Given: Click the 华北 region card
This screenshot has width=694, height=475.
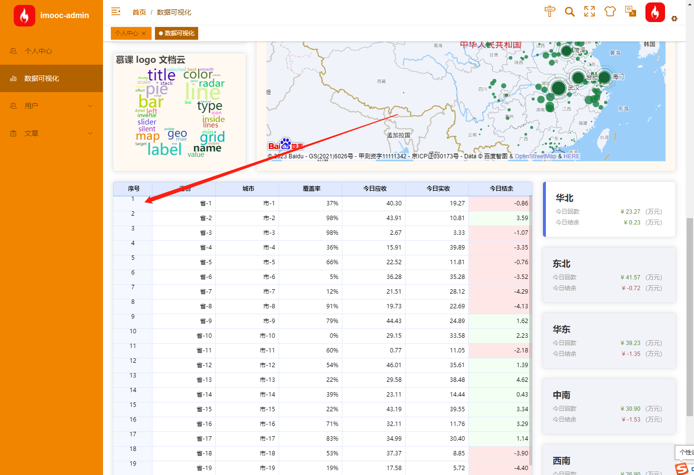Looking at the screenshot, I should (x=610, y=209).
